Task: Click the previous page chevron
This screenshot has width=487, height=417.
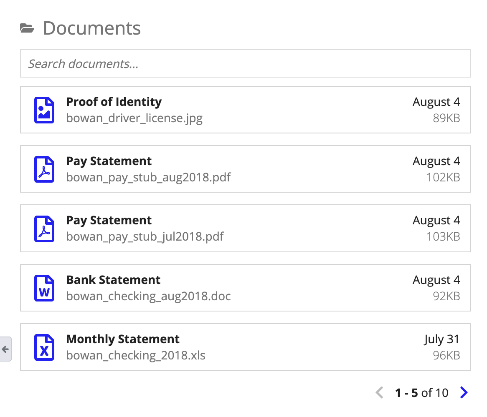Action: tap(379, 392)
